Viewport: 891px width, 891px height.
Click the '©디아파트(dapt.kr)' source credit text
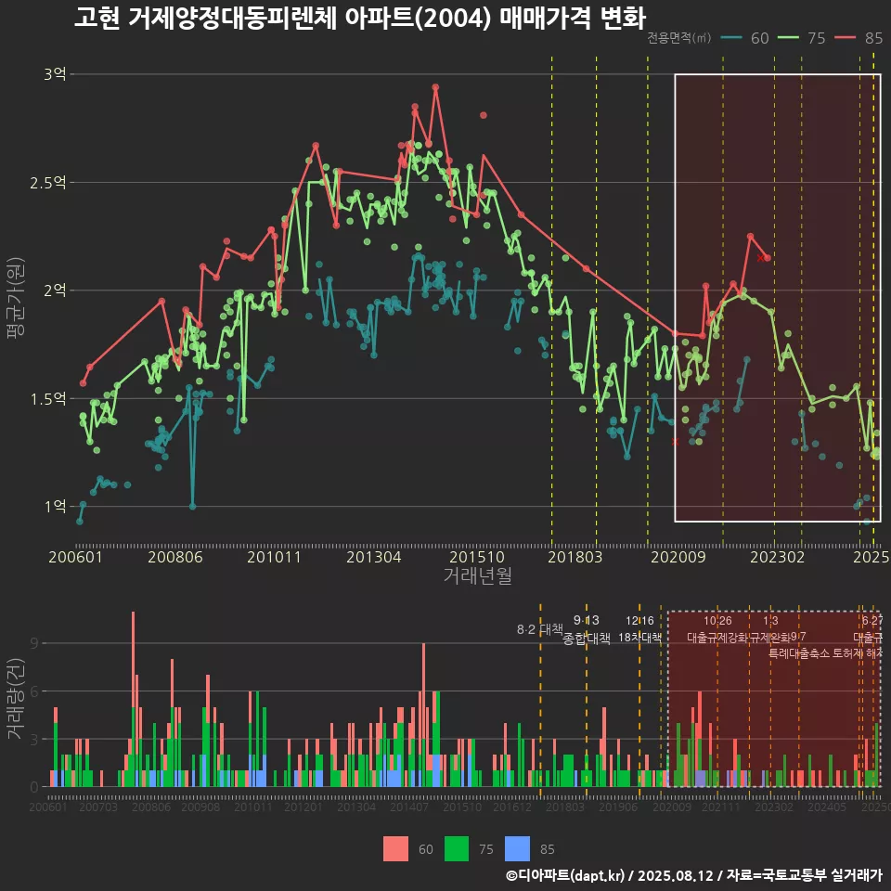click(565, 875)
